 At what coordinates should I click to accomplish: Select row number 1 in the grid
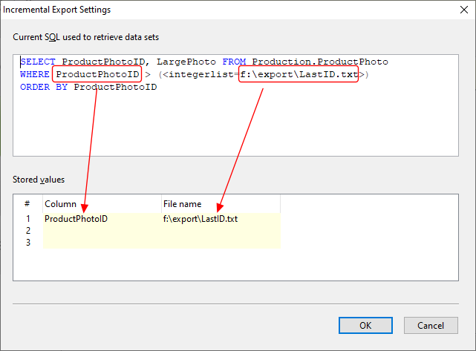27,219
